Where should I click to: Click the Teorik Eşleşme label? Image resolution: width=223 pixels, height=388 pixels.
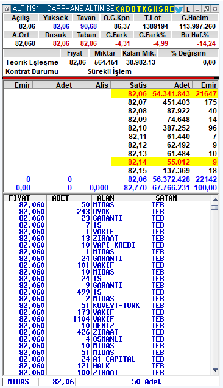[x=32, y=62]
